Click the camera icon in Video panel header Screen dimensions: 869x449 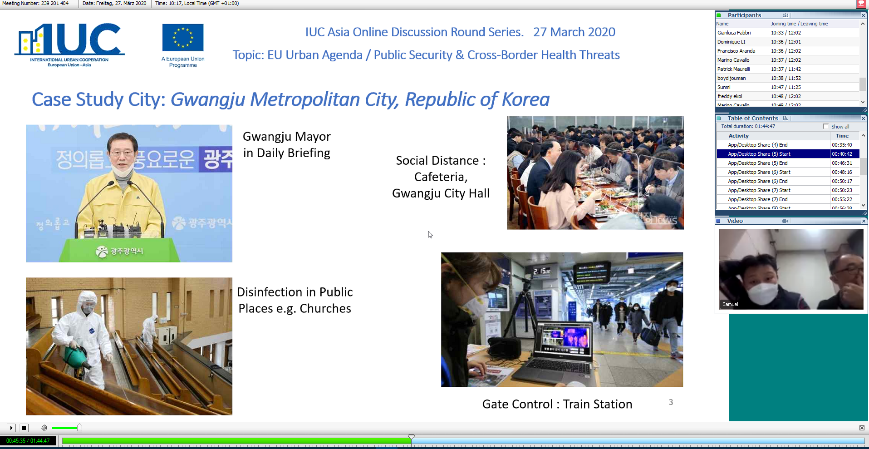pos(785,221)
